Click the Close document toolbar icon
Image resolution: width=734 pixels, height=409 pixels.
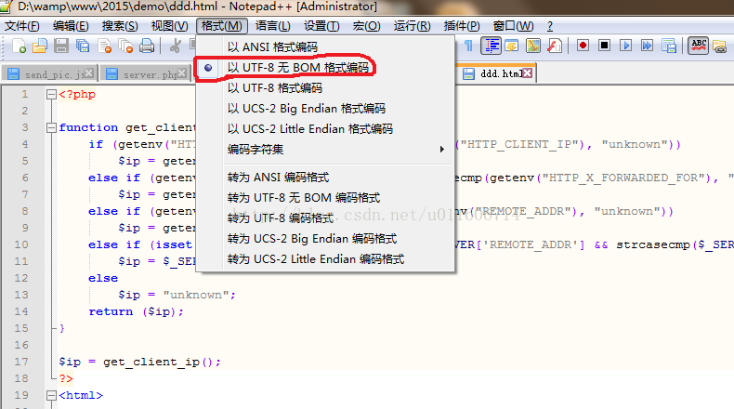(104, 46)
